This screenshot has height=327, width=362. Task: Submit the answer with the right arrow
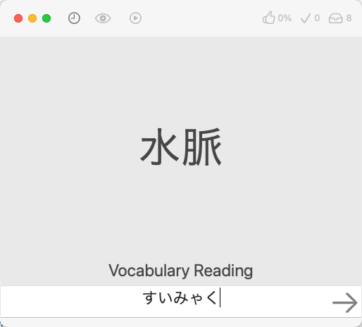pyautogui.click(x=345, y=302)
